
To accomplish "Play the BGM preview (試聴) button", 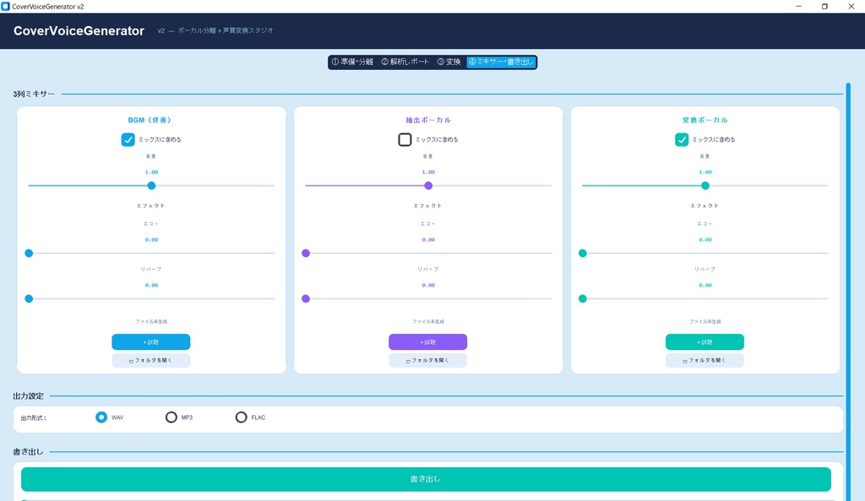I will click(x=151, y=342).
